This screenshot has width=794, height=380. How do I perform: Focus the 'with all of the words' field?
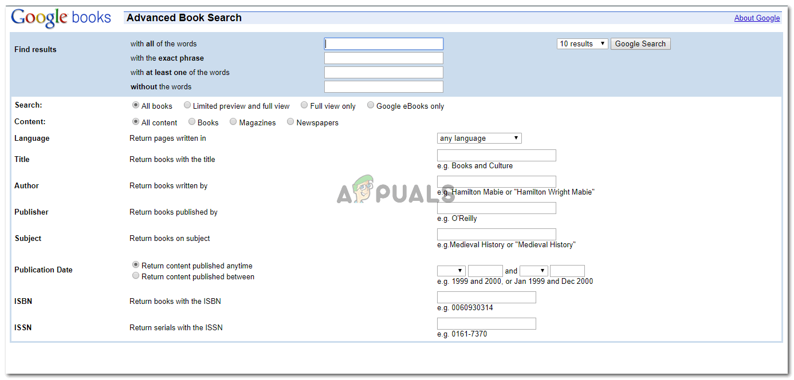click(x=384, y=44)
